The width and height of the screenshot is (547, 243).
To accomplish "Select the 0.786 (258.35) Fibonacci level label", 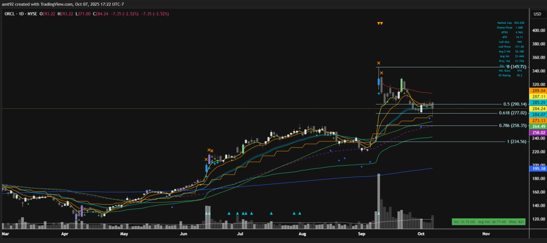I will (513, 125).
